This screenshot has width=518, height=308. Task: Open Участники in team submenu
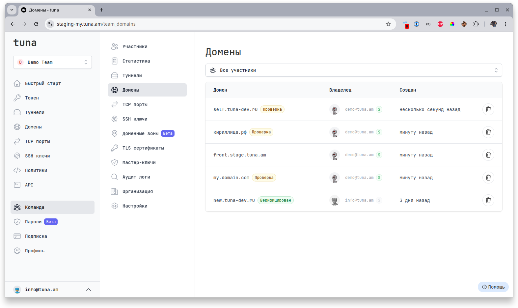coord(147,46)
